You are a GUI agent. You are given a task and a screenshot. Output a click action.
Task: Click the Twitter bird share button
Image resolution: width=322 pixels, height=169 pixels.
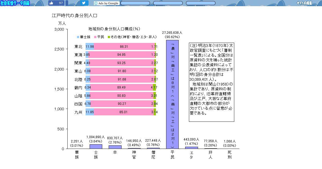coord(84,3)
